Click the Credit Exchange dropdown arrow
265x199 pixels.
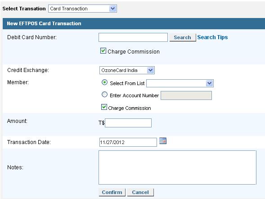point(150,70)
